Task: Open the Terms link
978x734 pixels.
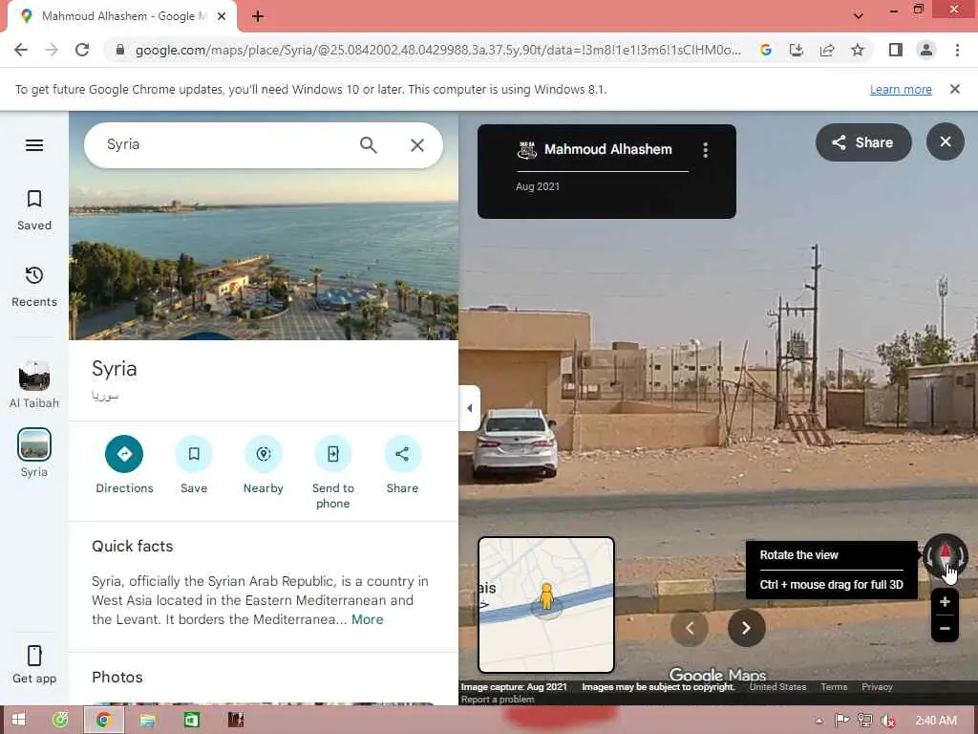Action: [834, 686]
